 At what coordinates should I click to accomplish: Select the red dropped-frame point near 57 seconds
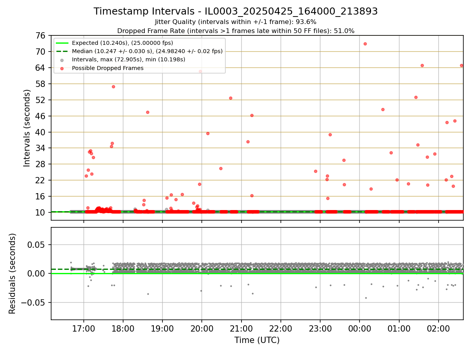[x=113, y=87]
